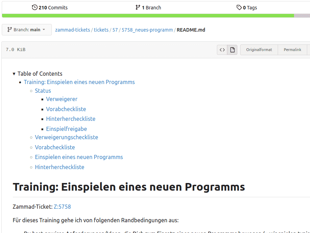The height and width of the screenshot is (233, 310).
Task: Open the README.md breadcrumb tab
Action: (x=190, y=30)
